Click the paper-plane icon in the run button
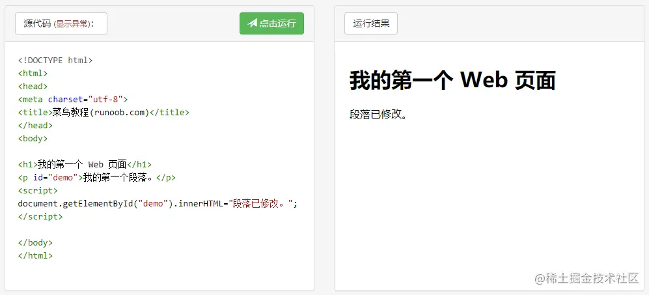This screenshot has width=649, height=295. pyautogui.click(x=252, y=23)
